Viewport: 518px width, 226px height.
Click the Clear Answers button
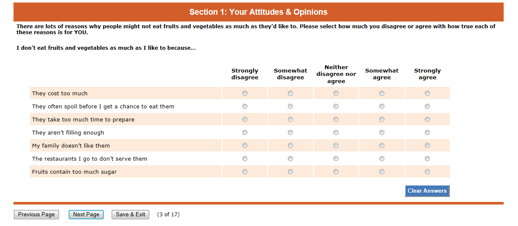(x=427, y=191)
